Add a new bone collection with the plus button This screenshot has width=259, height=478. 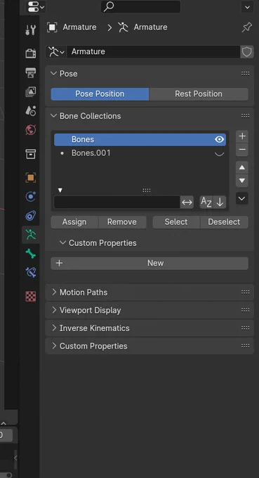coord(242,136)
